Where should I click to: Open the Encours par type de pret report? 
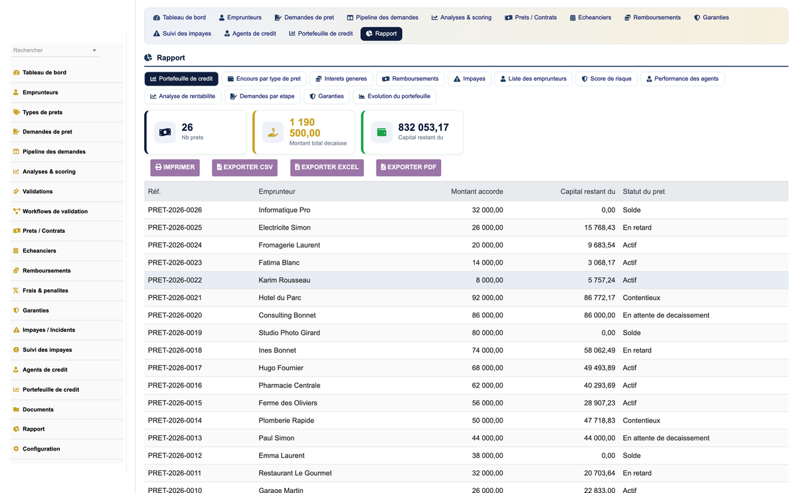coord(264,78)
